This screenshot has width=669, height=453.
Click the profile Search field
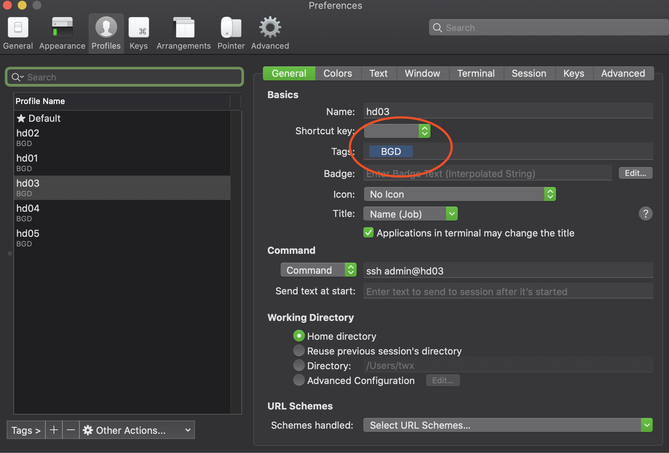[124, 77]
